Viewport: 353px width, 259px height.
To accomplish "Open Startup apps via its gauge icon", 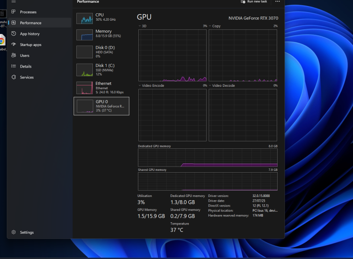I will click(14, 45).
